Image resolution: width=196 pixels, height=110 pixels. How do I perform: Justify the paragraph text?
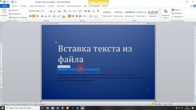coord(80,16)
